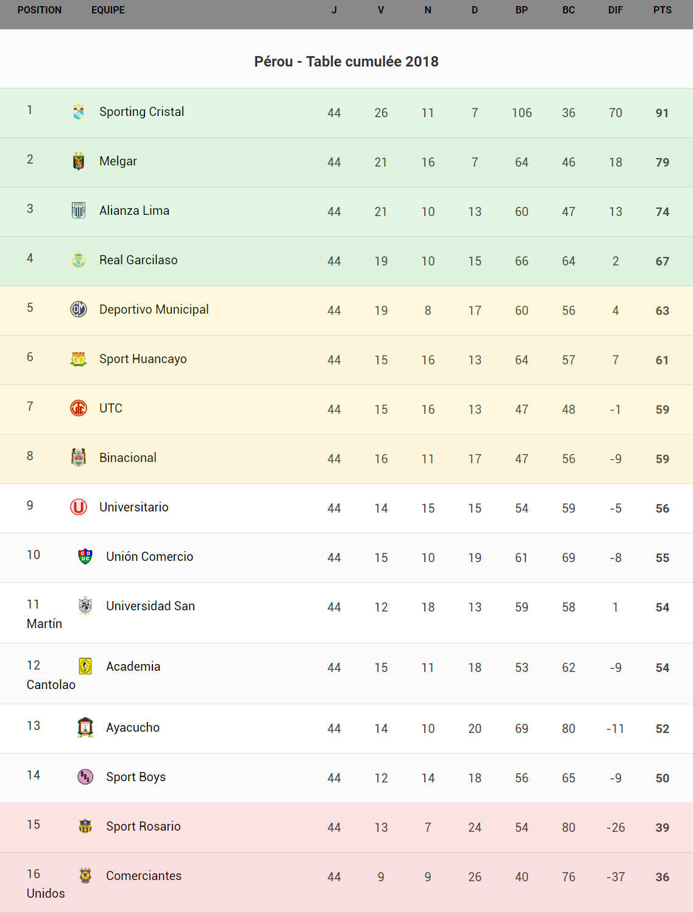This screenshot has width=693, height=913.
Task: Open the Sport Rosario team name
Action: click(x=143, y=826)
